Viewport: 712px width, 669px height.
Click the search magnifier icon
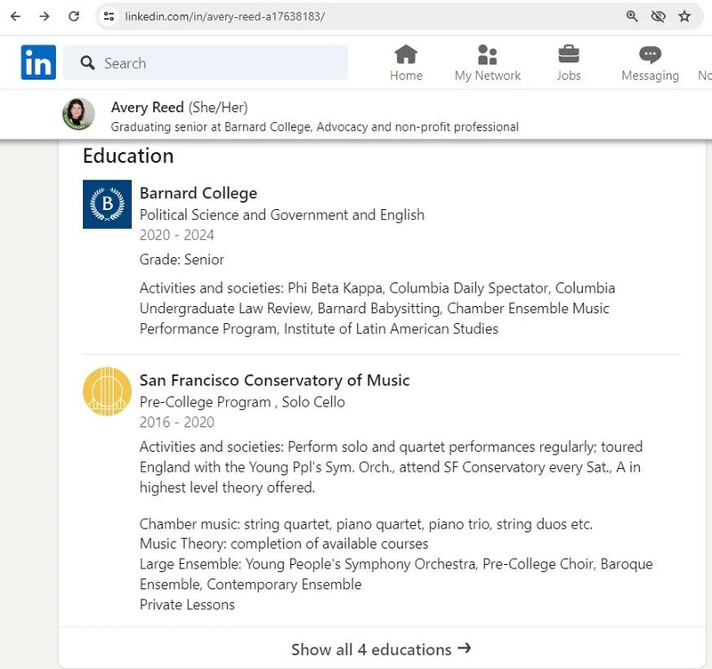(x=86, y=63)
